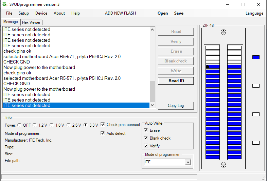Click the Read ID button
The image size is (267, 181).
click(176, 81)
